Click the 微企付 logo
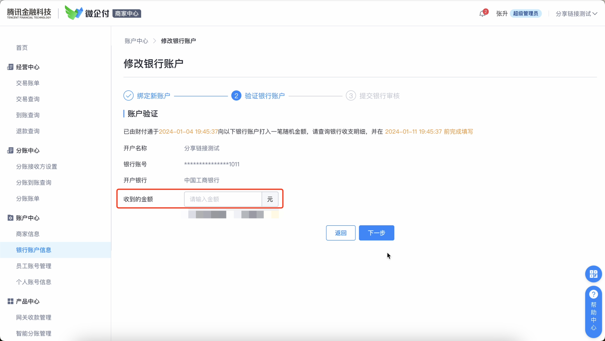This screenshot has height=341, width=605. click(x=87, y=13)
